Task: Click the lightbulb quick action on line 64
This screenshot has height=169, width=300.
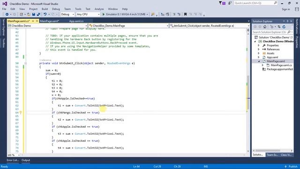Action: tap(21, 113)
